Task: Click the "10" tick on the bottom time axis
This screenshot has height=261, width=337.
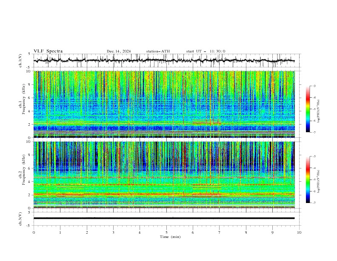Action: click(x=299, y=232)
